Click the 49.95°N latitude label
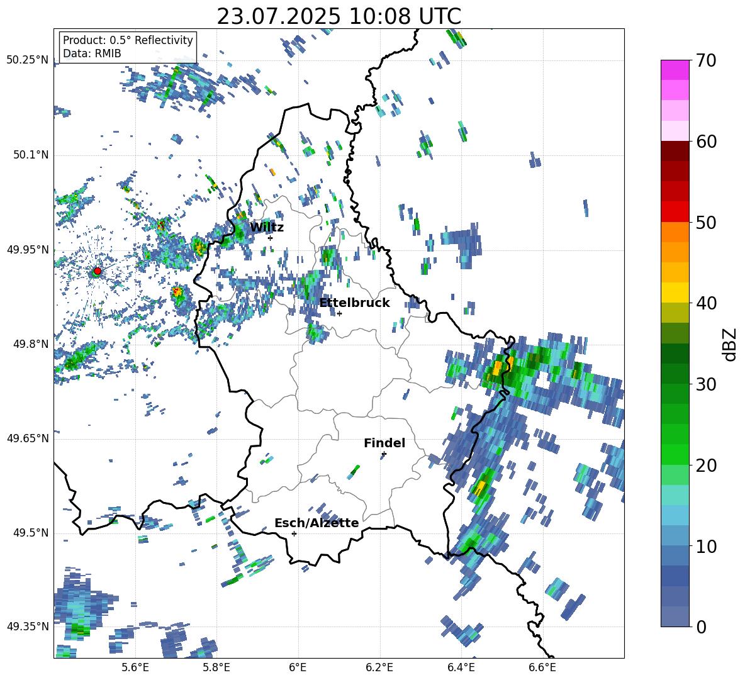 [28, 250]
